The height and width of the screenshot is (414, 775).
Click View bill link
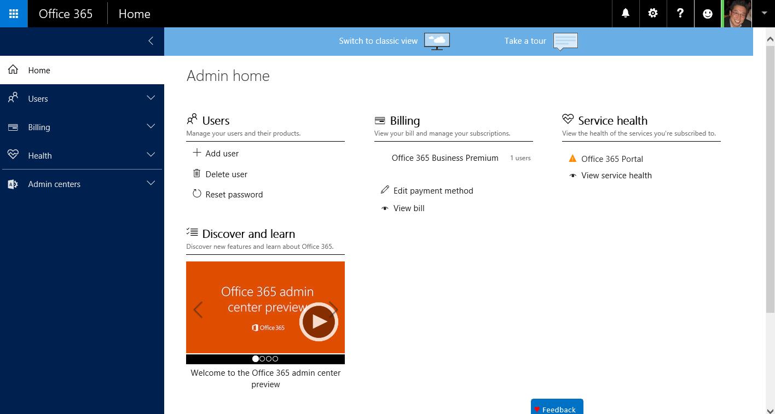(x=409, y=208)
